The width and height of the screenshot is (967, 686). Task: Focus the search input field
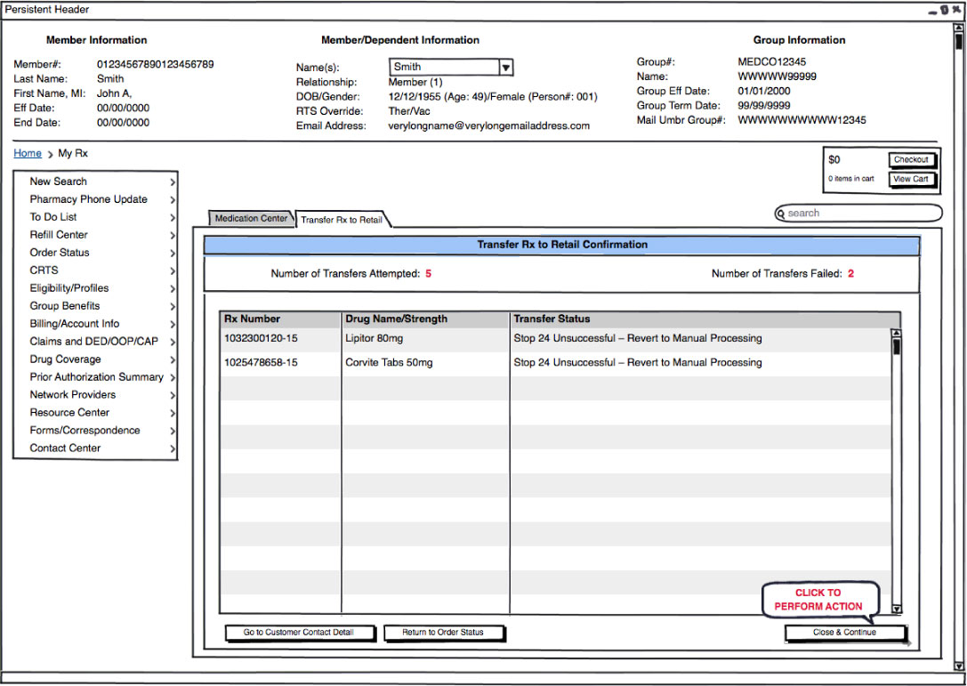click(858, 214)
